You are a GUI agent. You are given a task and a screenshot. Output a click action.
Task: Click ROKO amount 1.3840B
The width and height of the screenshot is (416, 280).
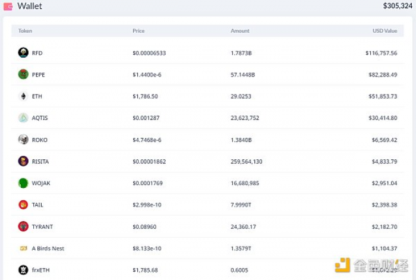pos(241,140)
